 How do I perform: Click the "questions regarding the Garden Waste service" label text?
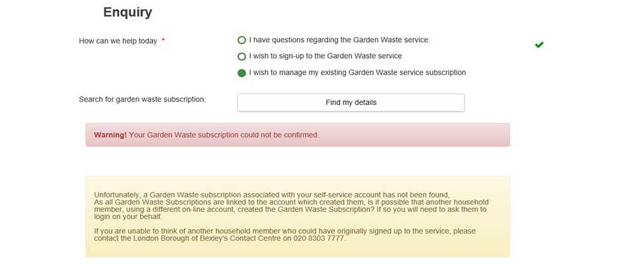pos(340,40)
